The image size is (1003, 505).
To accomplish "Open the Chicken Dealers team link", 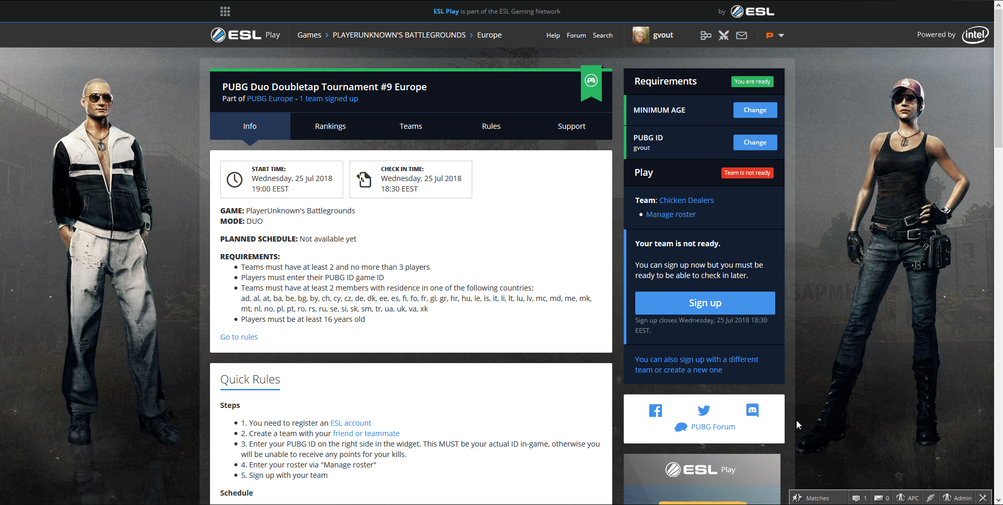I will [686, 200].
